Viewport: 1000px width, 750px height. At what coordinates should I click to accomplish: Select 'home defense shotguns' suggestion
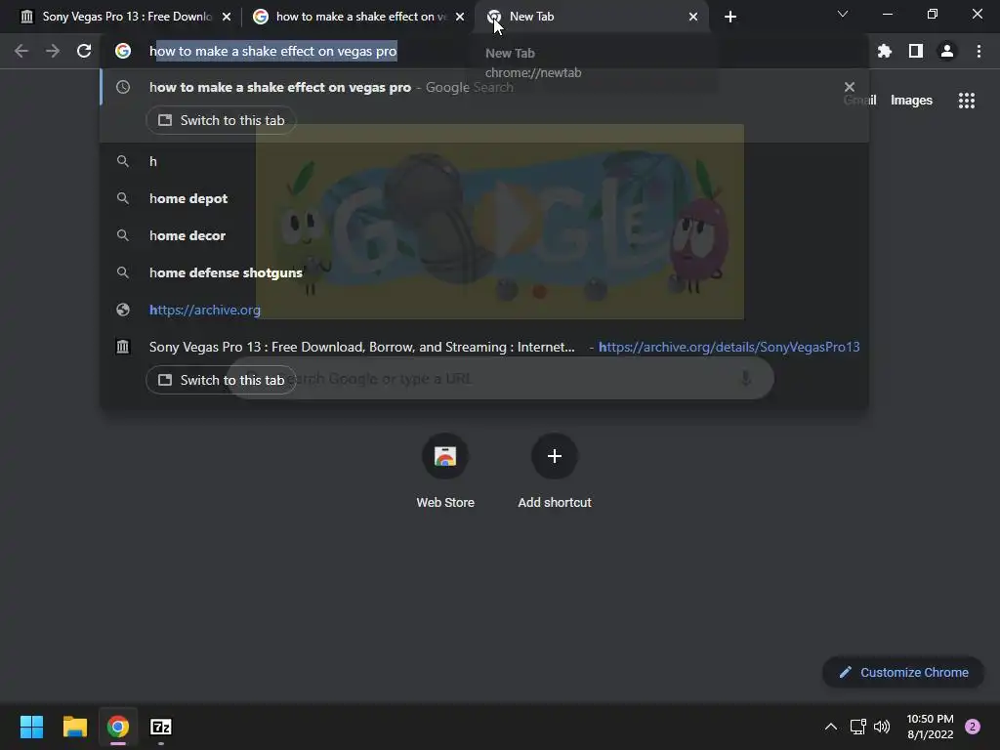484,272
